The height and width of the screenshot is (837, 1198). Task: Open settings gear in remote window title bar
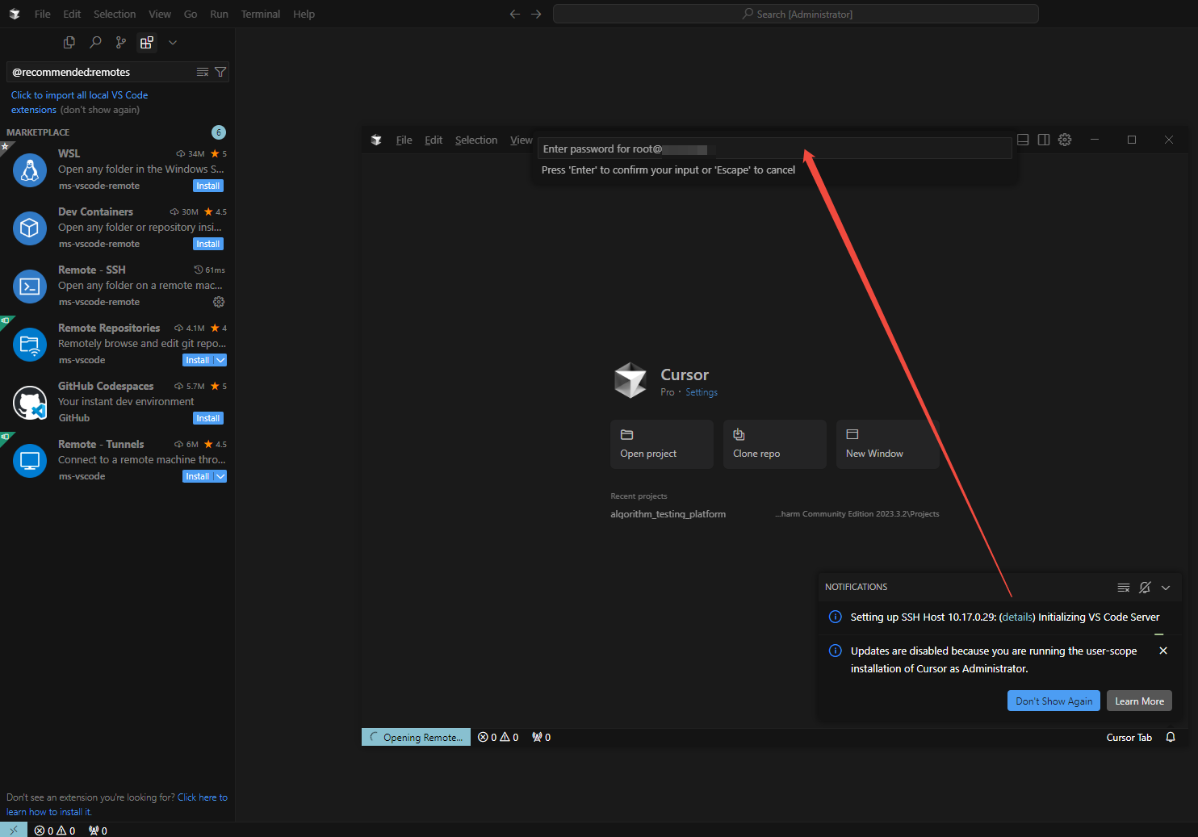[1065, 140]
